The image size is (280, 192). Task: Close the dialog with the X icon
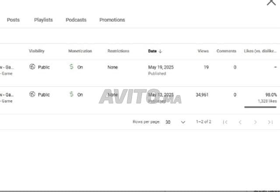271,2
